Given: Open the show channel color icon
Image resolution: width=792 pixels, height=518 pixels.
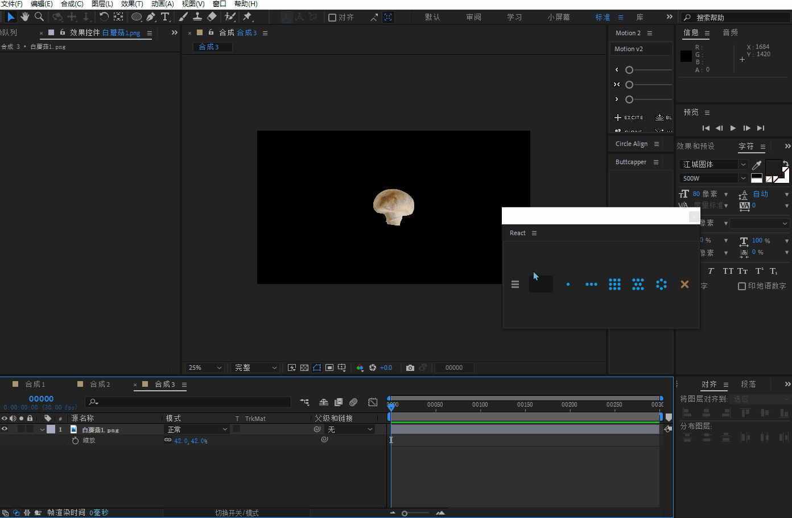Looking at the screenshot, I should [360, 367].
